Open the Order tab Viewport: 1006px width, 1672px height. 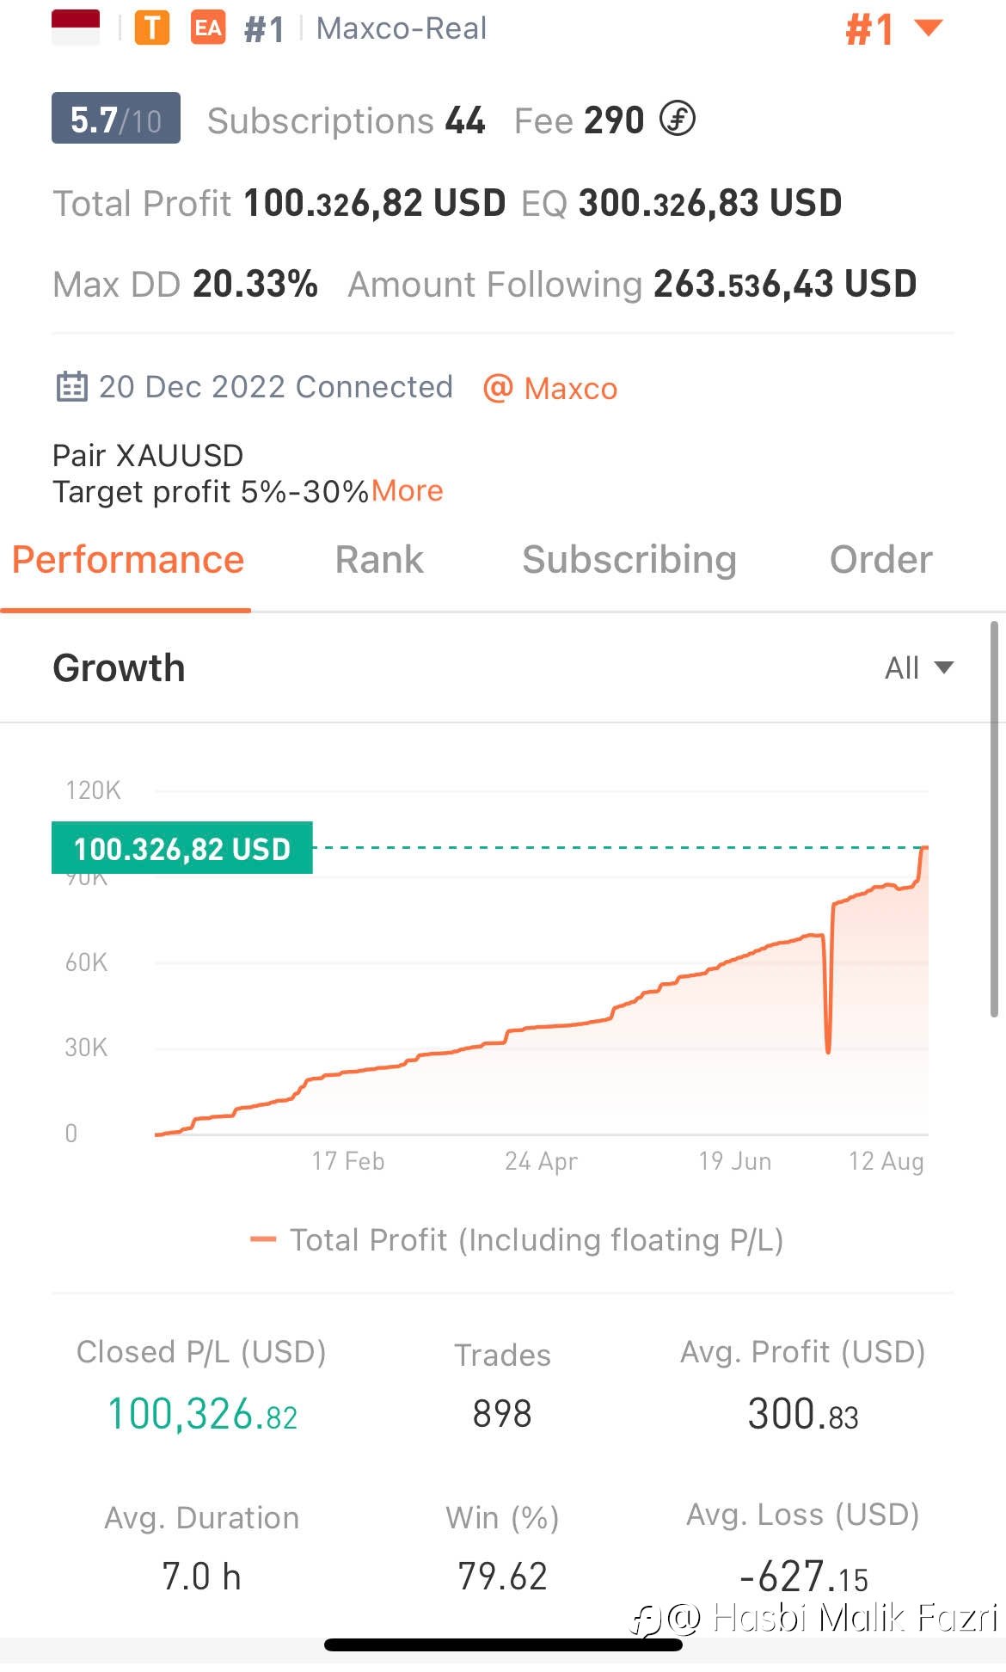tap(881, 560)
